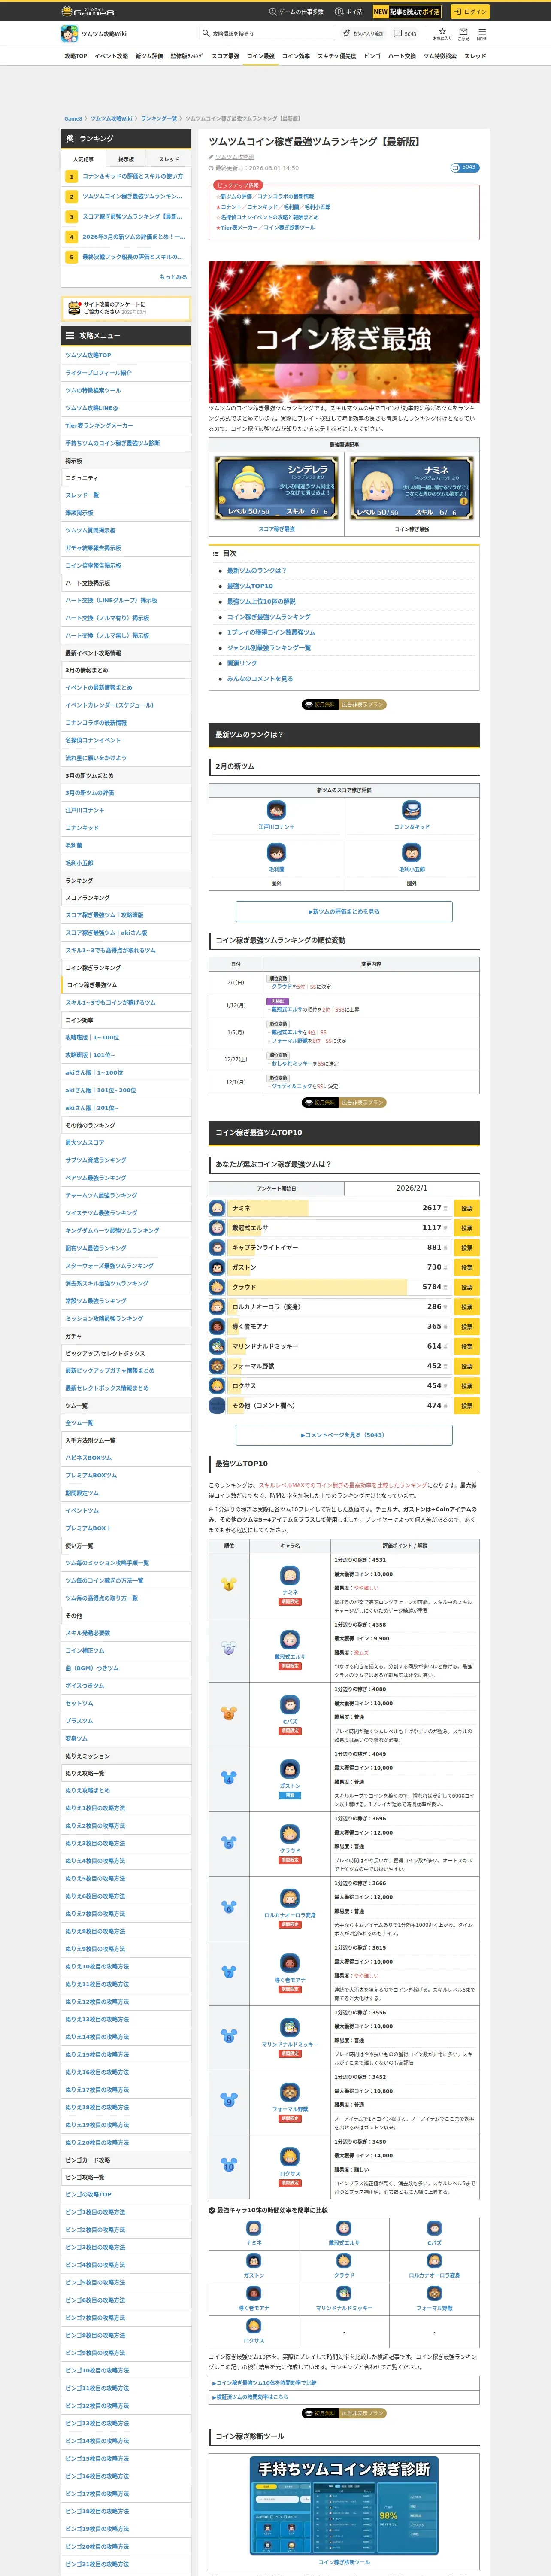This screenshot has width=551, height=2576.
Task: Jump to ジャンル別最強ランキング一覧 in contents
Action: [x=269, y=648]
